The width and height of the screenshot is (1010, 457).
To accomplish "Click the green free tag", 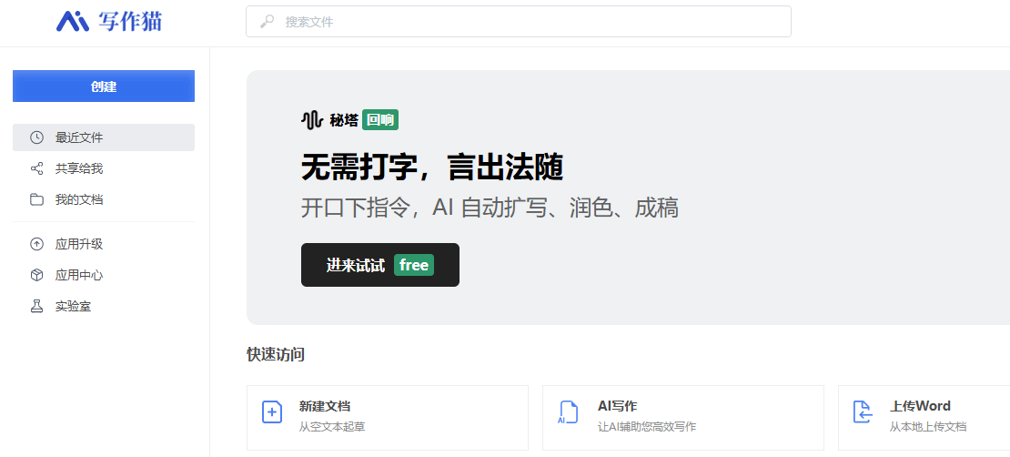I will [x=414, y=265].
